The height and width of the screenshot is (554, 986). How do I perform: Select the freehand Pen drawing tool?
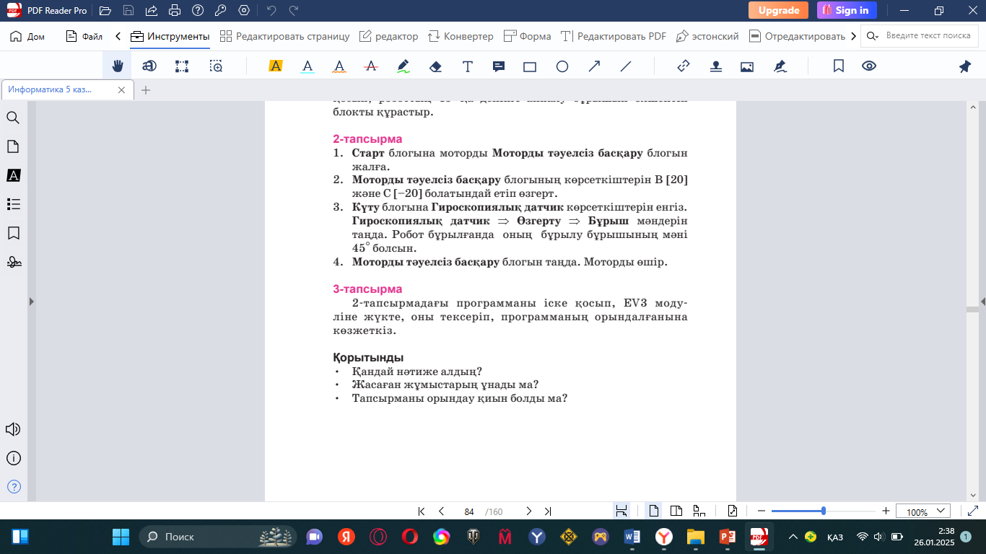(x=403, y=66)
